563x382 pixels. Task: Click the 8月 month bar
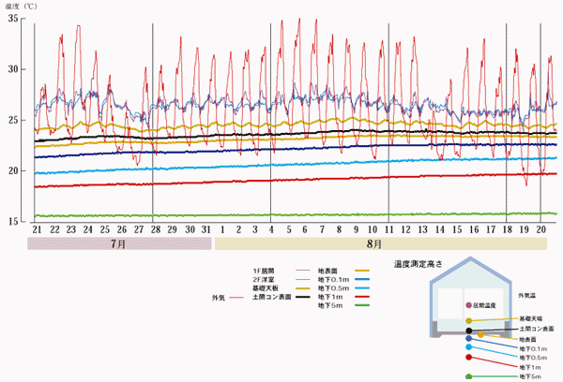tap(381, 243)
